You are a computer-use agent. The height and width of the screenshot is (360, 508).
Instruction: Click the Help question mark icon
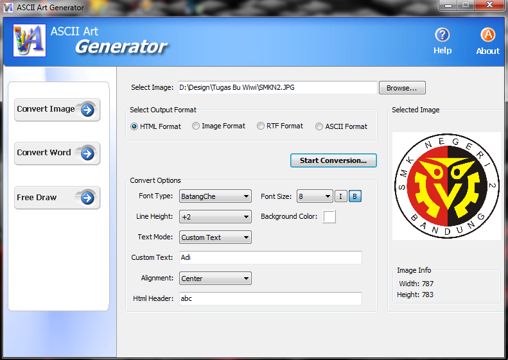point(442,35)
